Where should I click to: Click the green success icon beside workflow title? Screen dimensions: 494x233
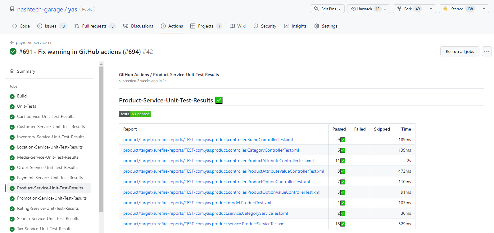(13, 51)
